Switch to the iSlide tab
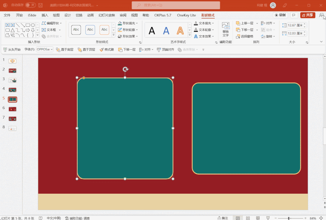The height and width of the screenshot is (220, 326). click(x=32, y=15)
